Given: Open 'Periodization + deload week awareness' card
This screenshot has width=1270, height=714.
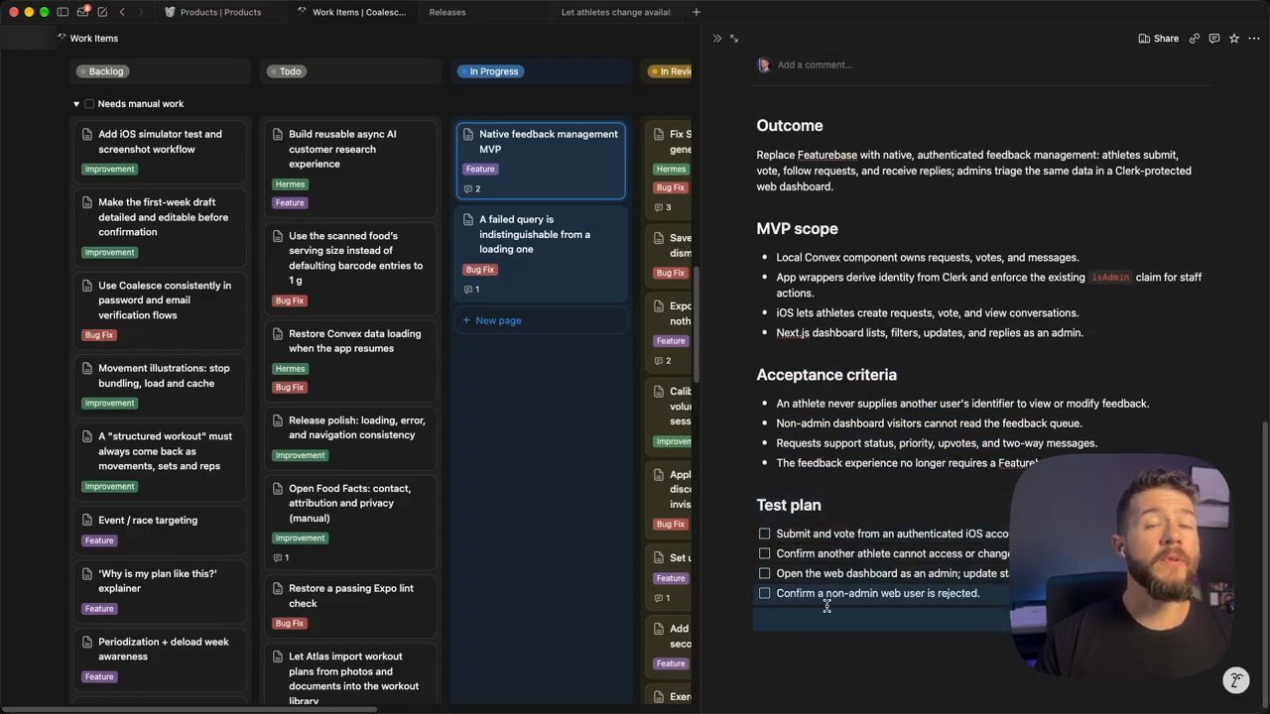Looking at the screenshot, I should pos(160,658).
